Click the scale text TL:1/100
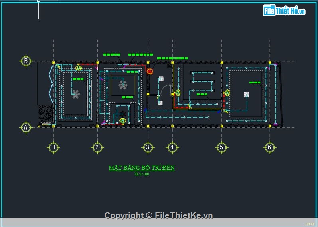Viewport: 318px width, 227px height. tap(142, 174)
